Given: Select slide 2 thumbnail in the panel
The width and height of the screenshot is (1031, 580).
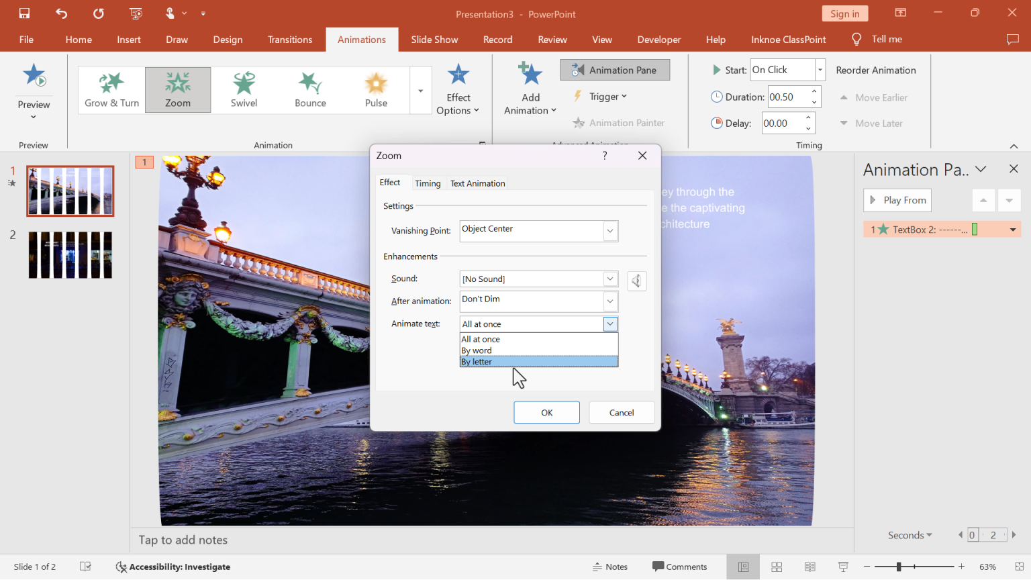Looking at the screenshot, I should coord(70,254).
